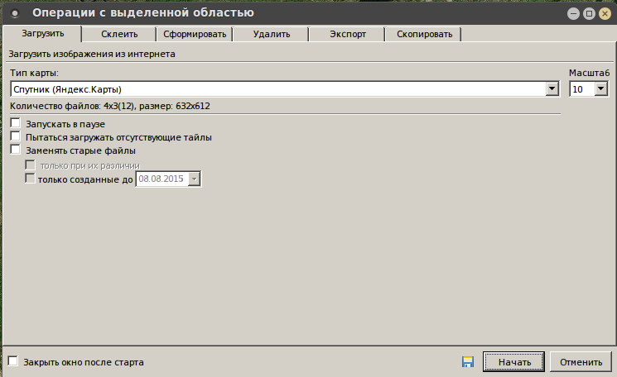
Task: Open the Сформировать tab
Action: click(x=194, y=34)
